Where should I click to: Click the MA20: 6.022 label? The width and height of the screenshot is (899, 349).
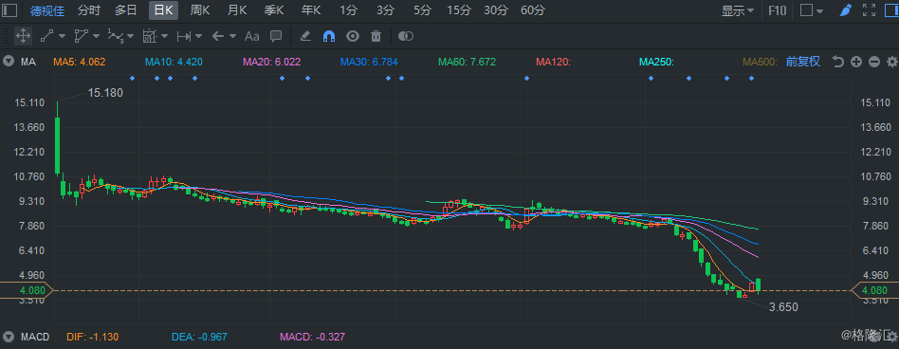[x=272, y=62]
